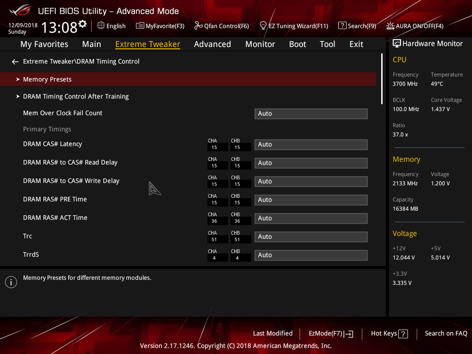Select the DRAM CAS# Latency Auto field

tap(311, 144)
